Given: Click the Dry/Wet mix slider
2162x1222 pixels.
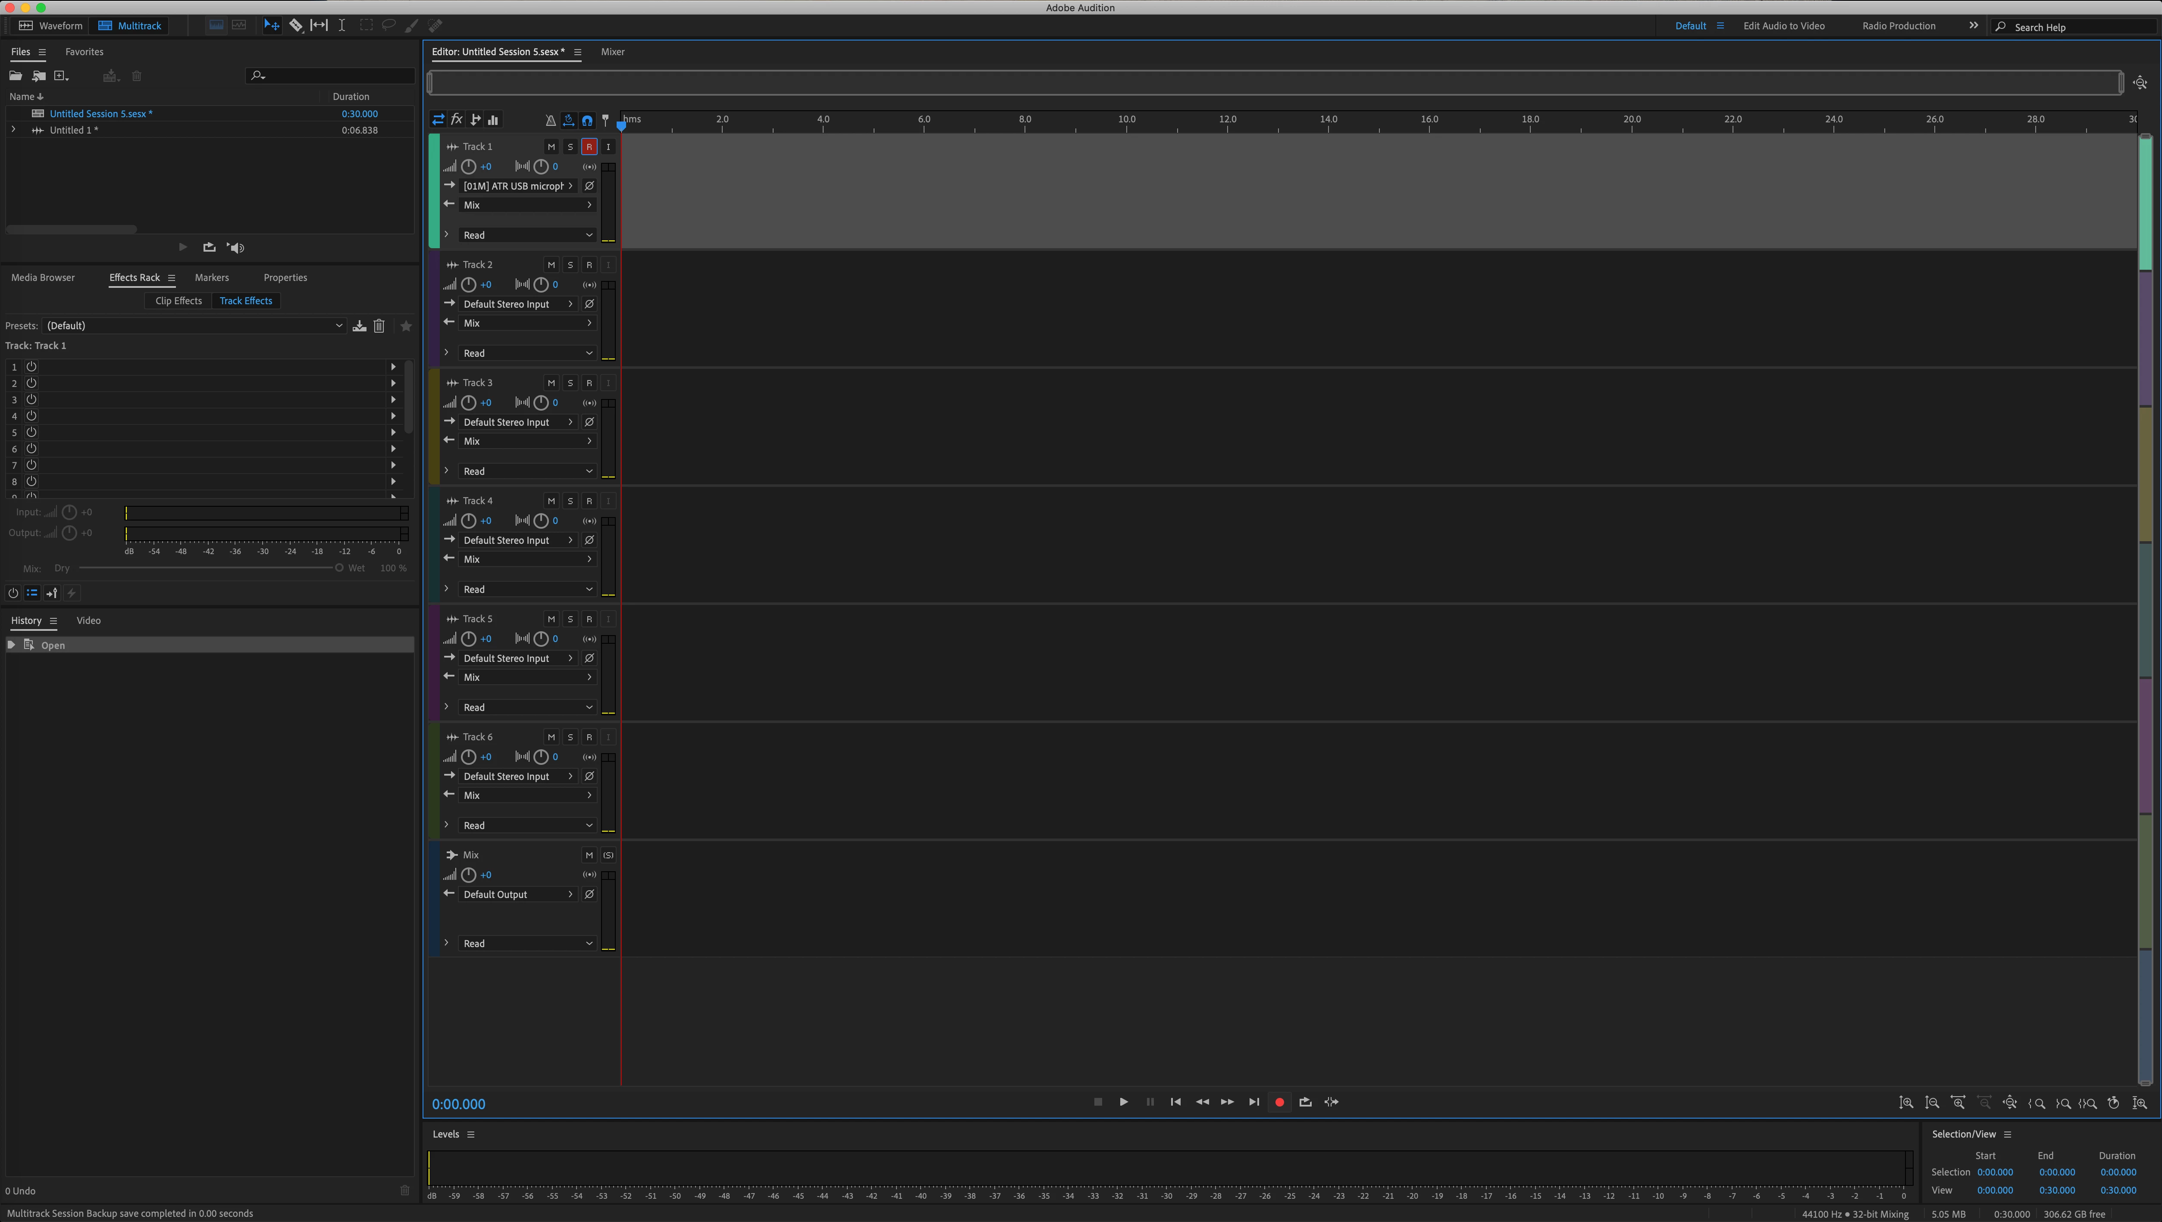Looking at the screenshot, I should (x=210, y=568).
